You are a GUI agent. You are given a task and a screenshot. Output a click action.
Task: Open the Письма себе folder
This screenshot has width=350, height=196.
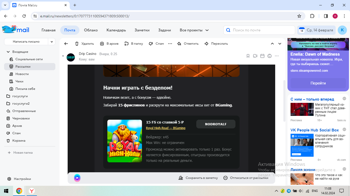tap(30, 89)
